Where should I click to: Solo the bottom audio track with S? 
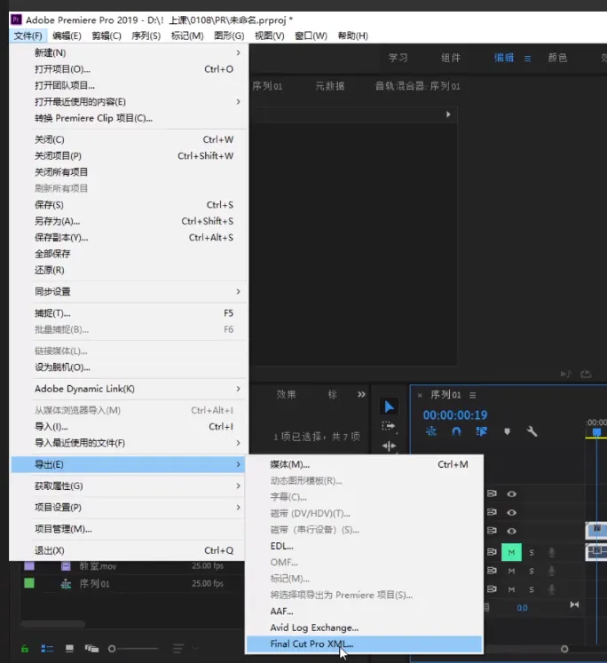[x=532, y=589]
